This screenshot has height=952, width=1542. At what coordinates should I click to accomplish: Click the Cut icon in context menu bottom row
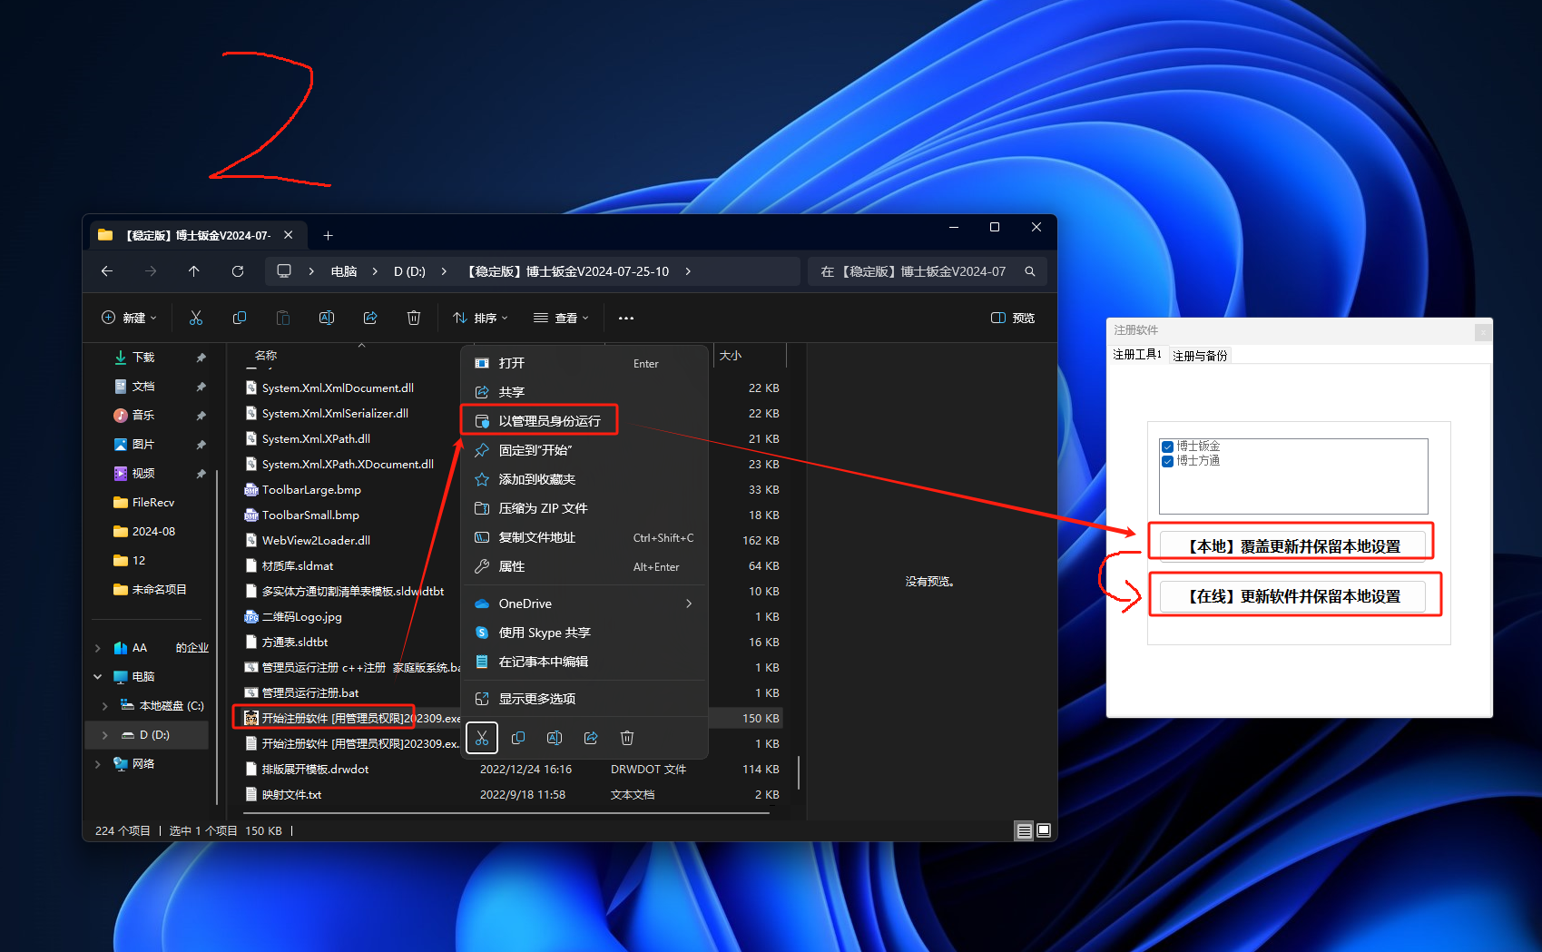482,738
